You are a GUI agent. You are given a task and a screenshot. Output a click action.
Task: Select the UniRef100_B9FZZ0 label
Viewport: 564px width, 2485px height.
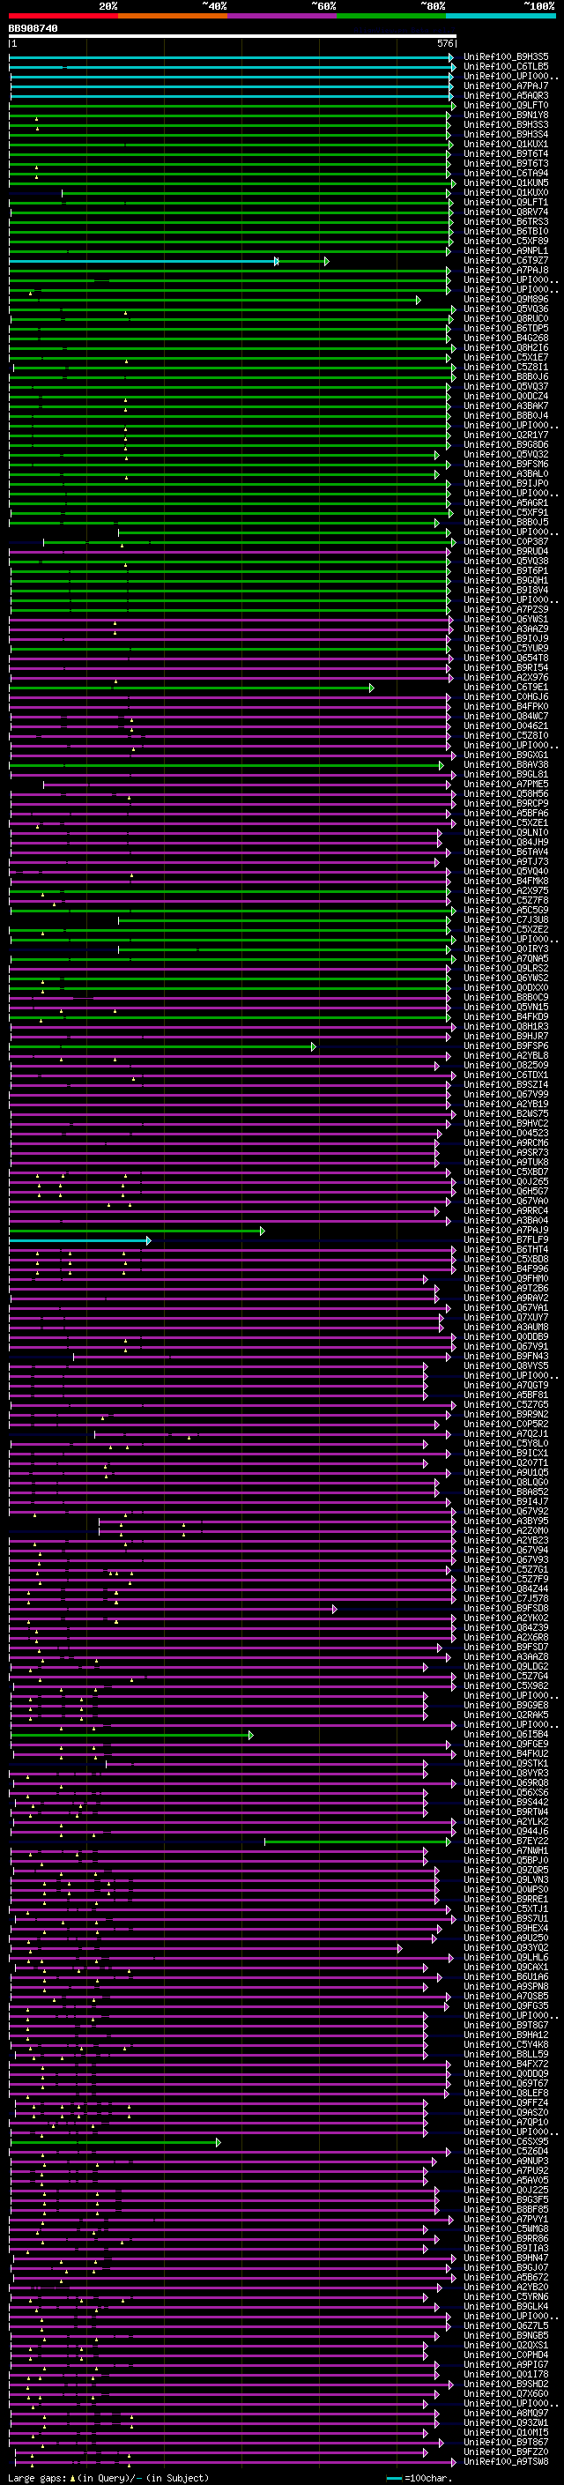coord(506,2452)
